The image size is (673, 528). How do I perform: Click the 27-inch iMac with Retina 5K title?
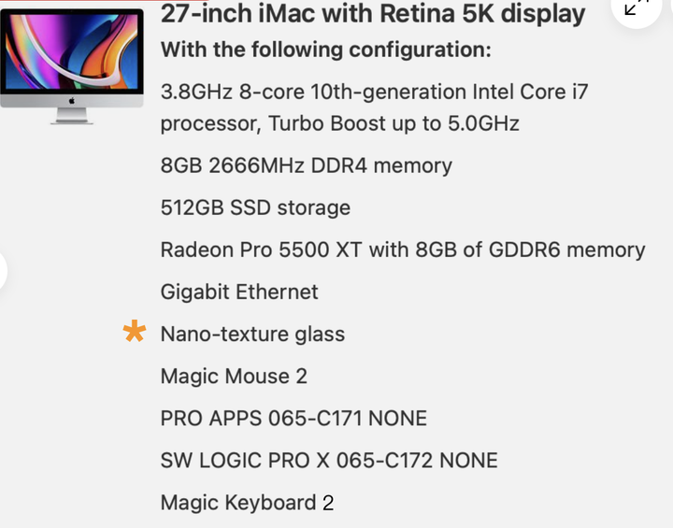373,13
